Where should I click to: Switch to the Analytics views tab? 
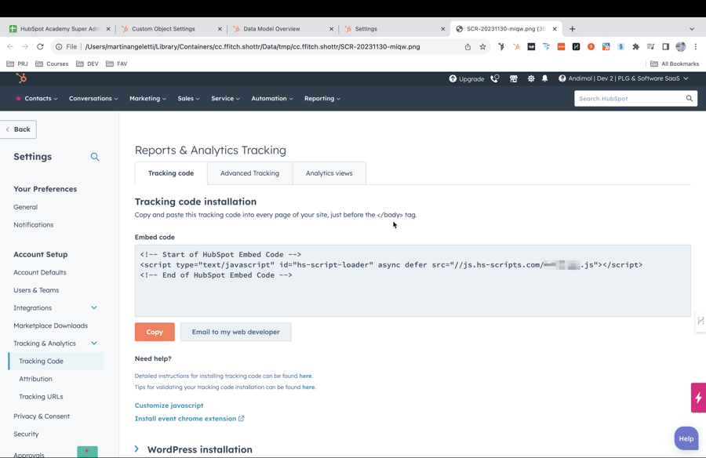pyautogui.click(x=329, y=173)
